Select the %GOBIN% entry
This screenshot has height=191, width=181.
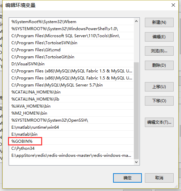coord(71,141)
